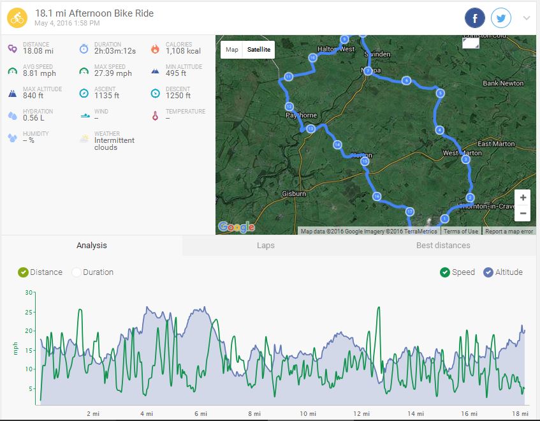Expand the dropdown arrow next to Twitter
This screenshot has width=540, height=421.
click(x=526, y=18)
